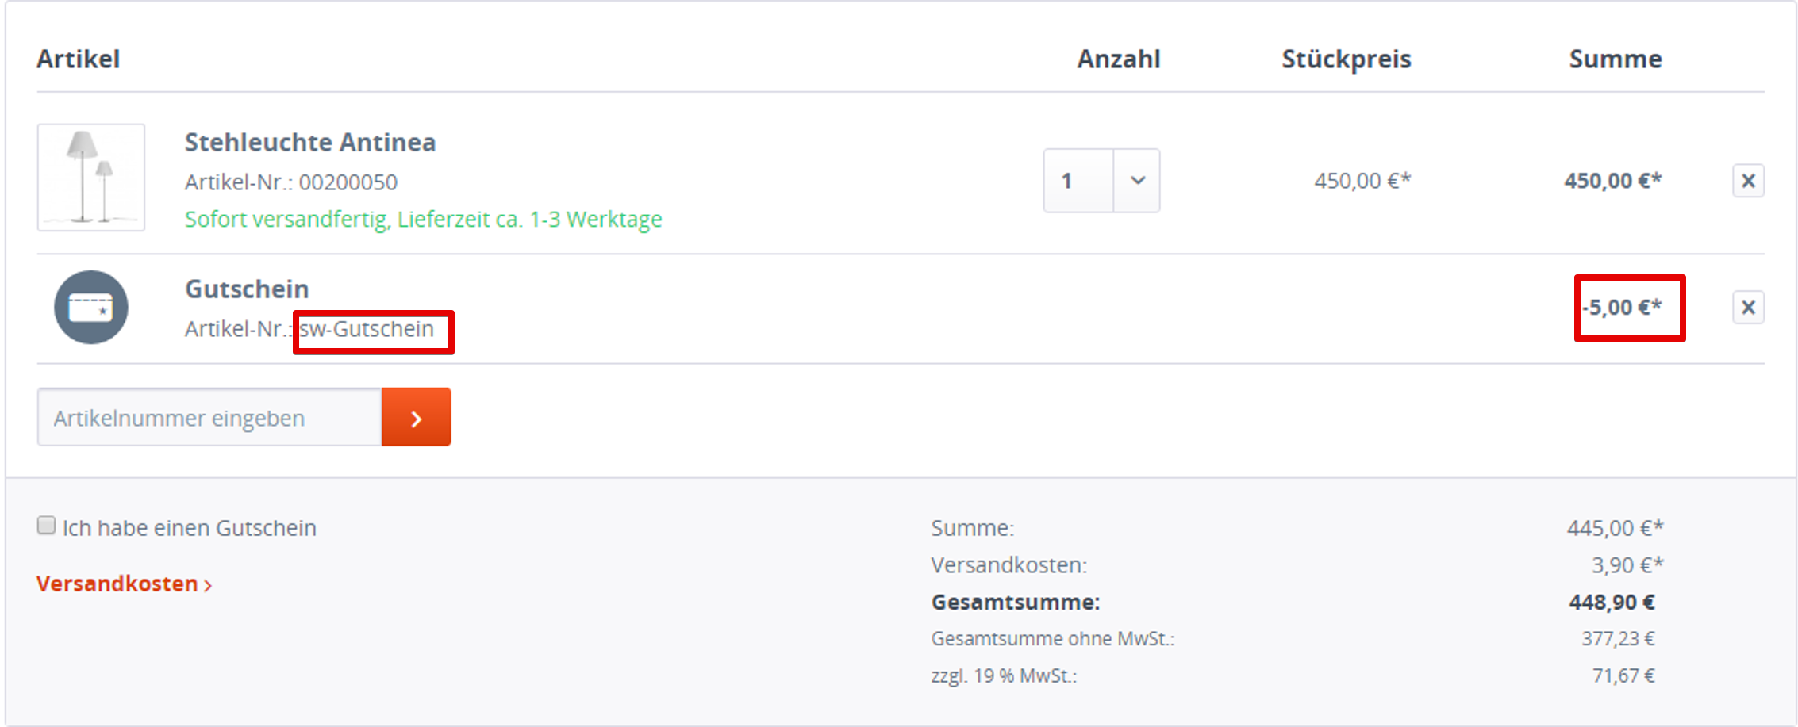Viewport: 1798px width, 727px height.
Task: Click the Anzahl column header
Action: 1119,59
